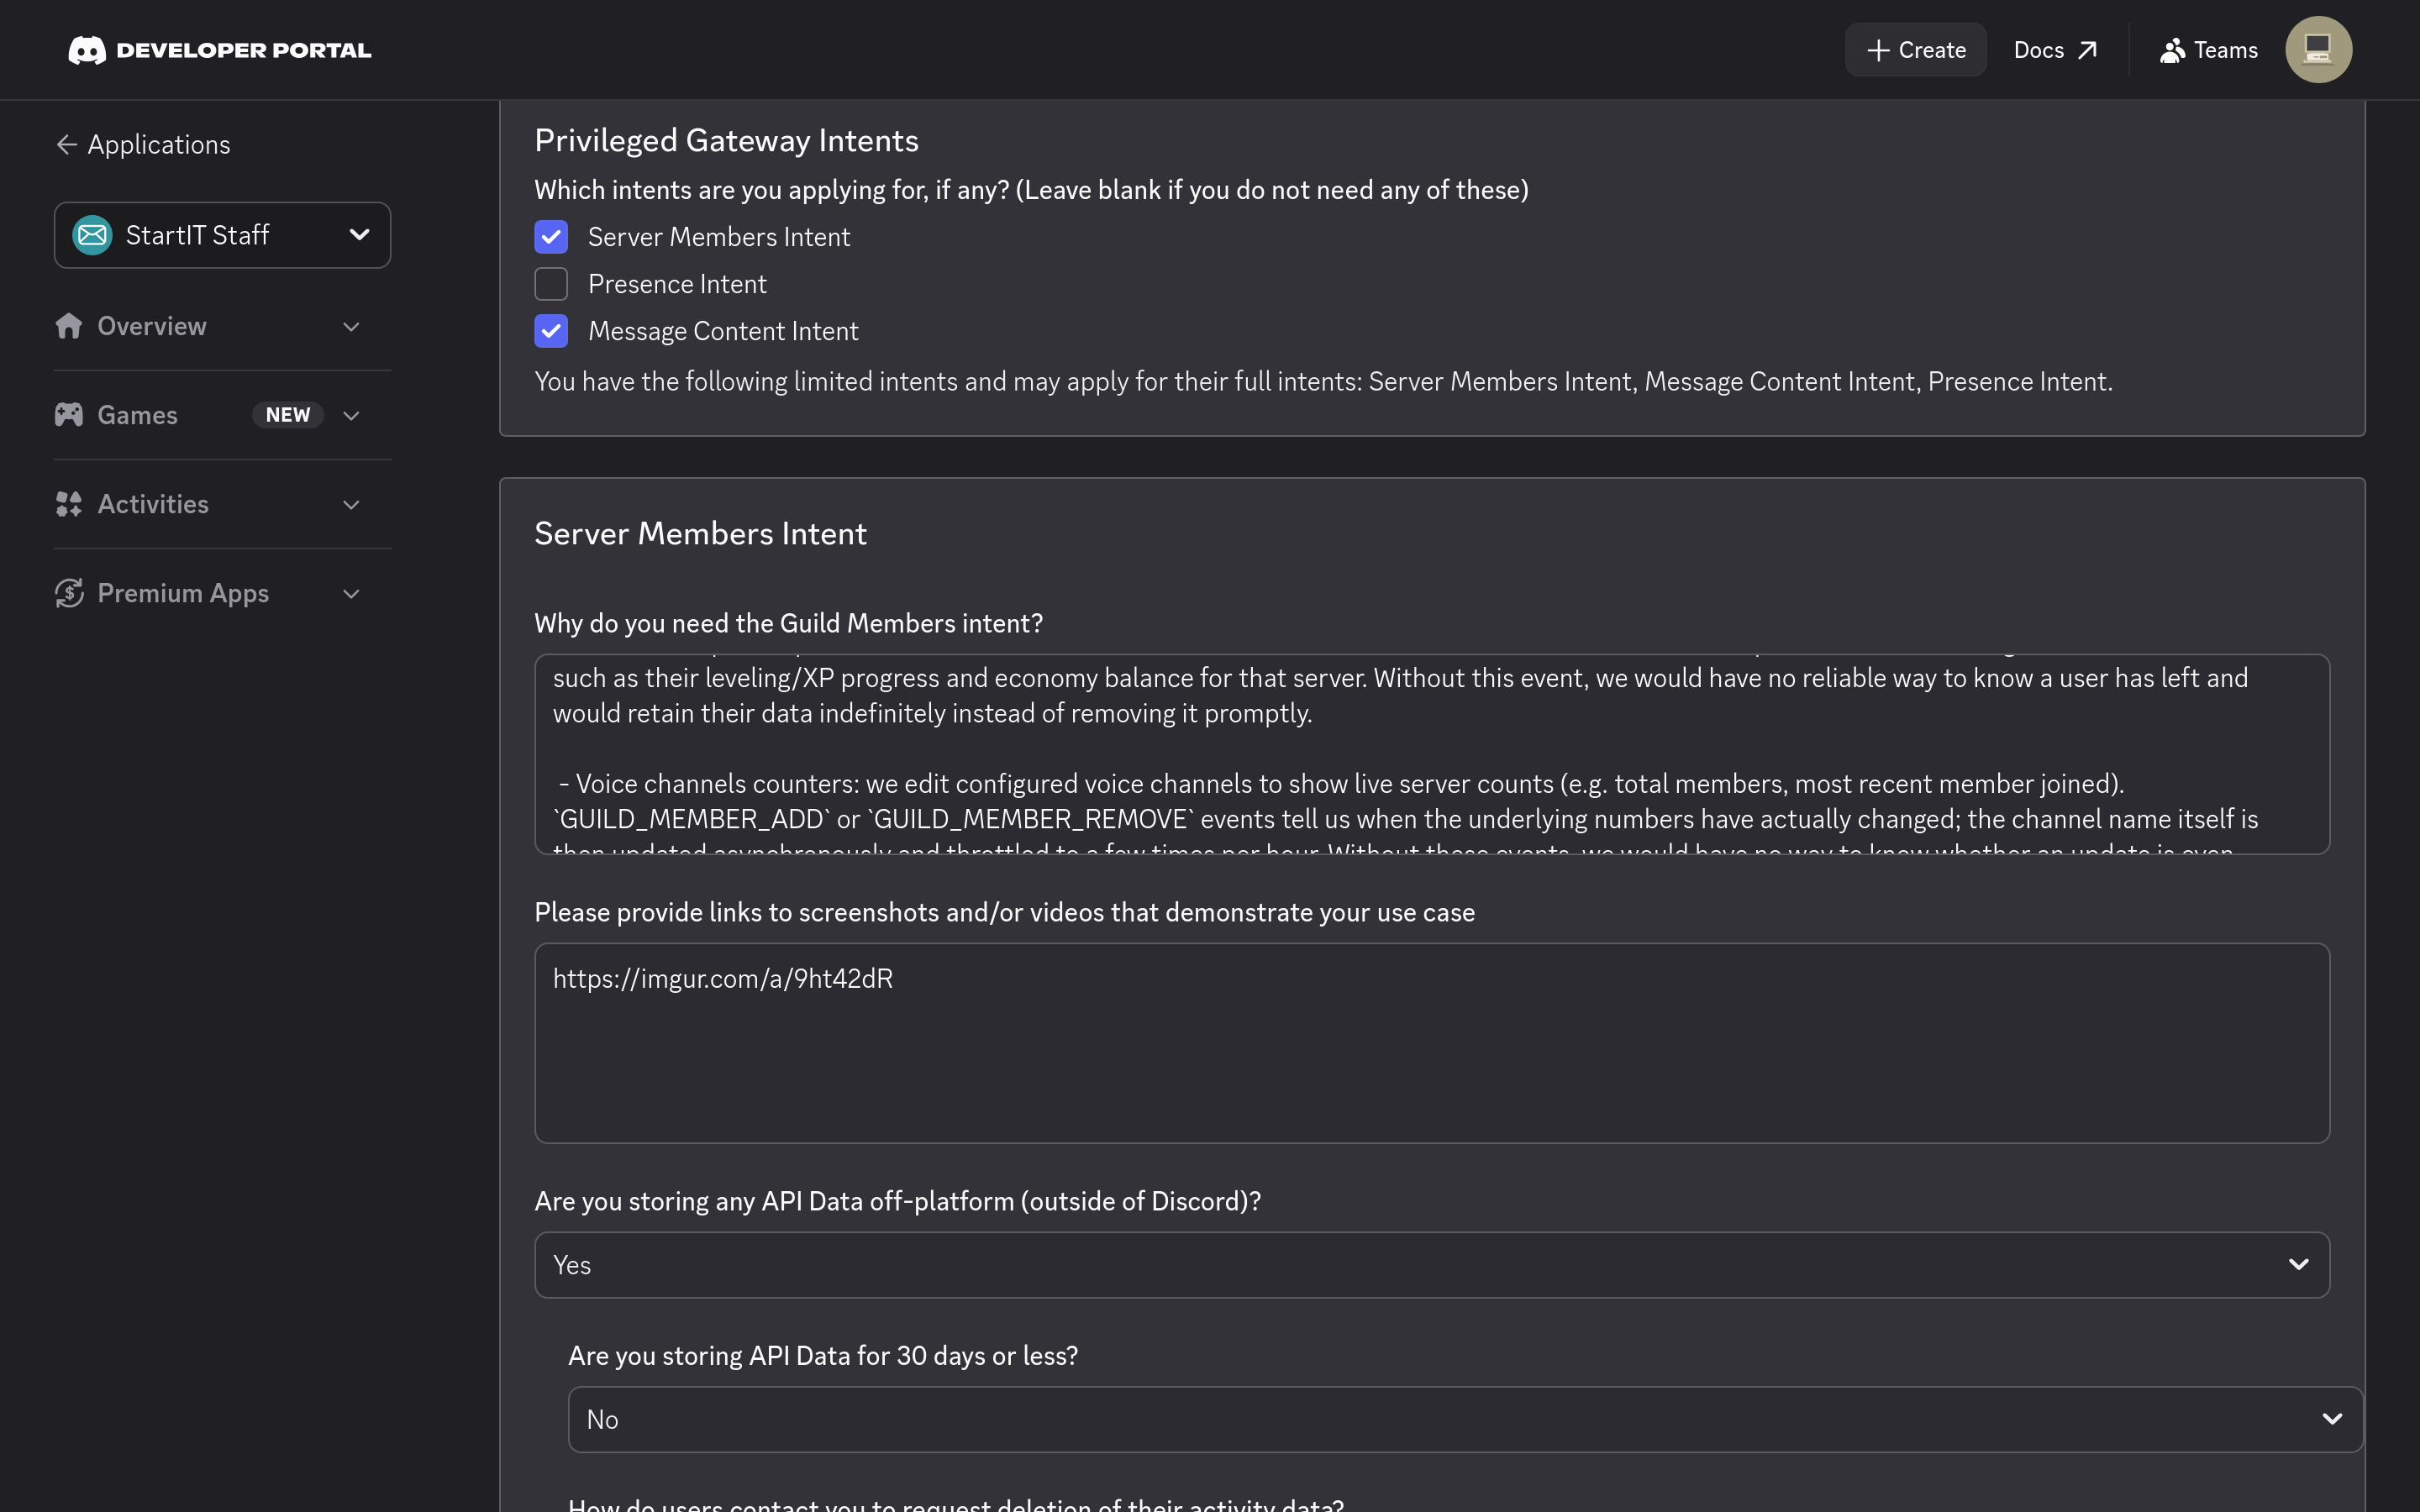Uncheck the Server Members Intent checkbox
Image resolution: width=2420 pixels, height=1512 pixels.
click(x=551, y=237)
